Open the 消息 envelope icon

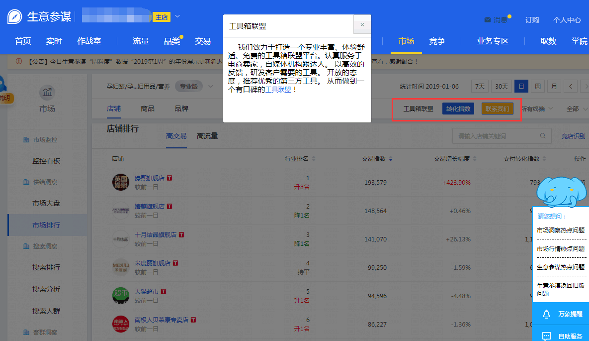(487, 20)
